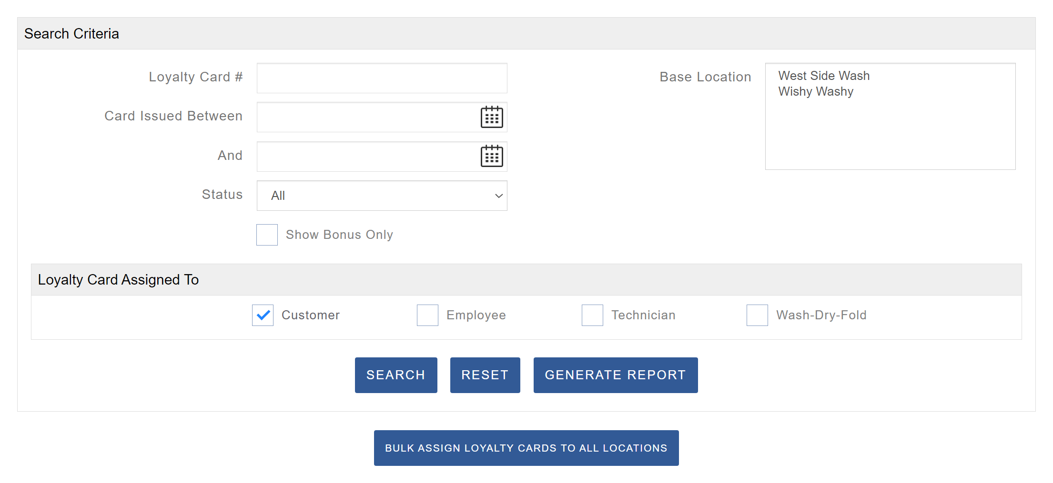Uncheck the Customer checkbox
The image size is (1053, 483).
(263, 315)
